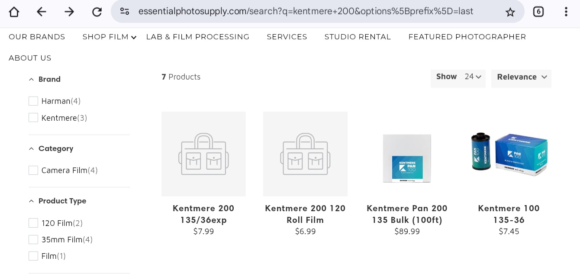The width and height of the screenshot is (580, 277).
Task: Collapse the Product Type filter section
Action: [x=58, y=201]
